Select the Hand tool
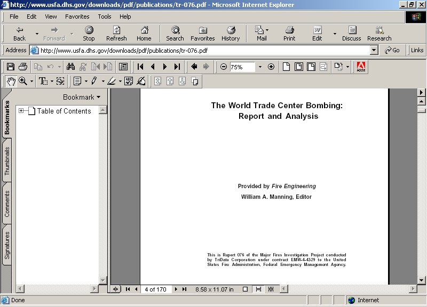This screenshot has height=307, width=427. tap(11, 81)
